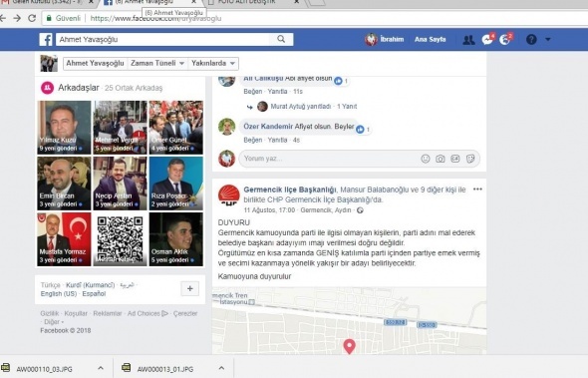This screenshot has width=588, height=378.
Task: Click the browser forward arrow
Action: [x=17, y=18]
